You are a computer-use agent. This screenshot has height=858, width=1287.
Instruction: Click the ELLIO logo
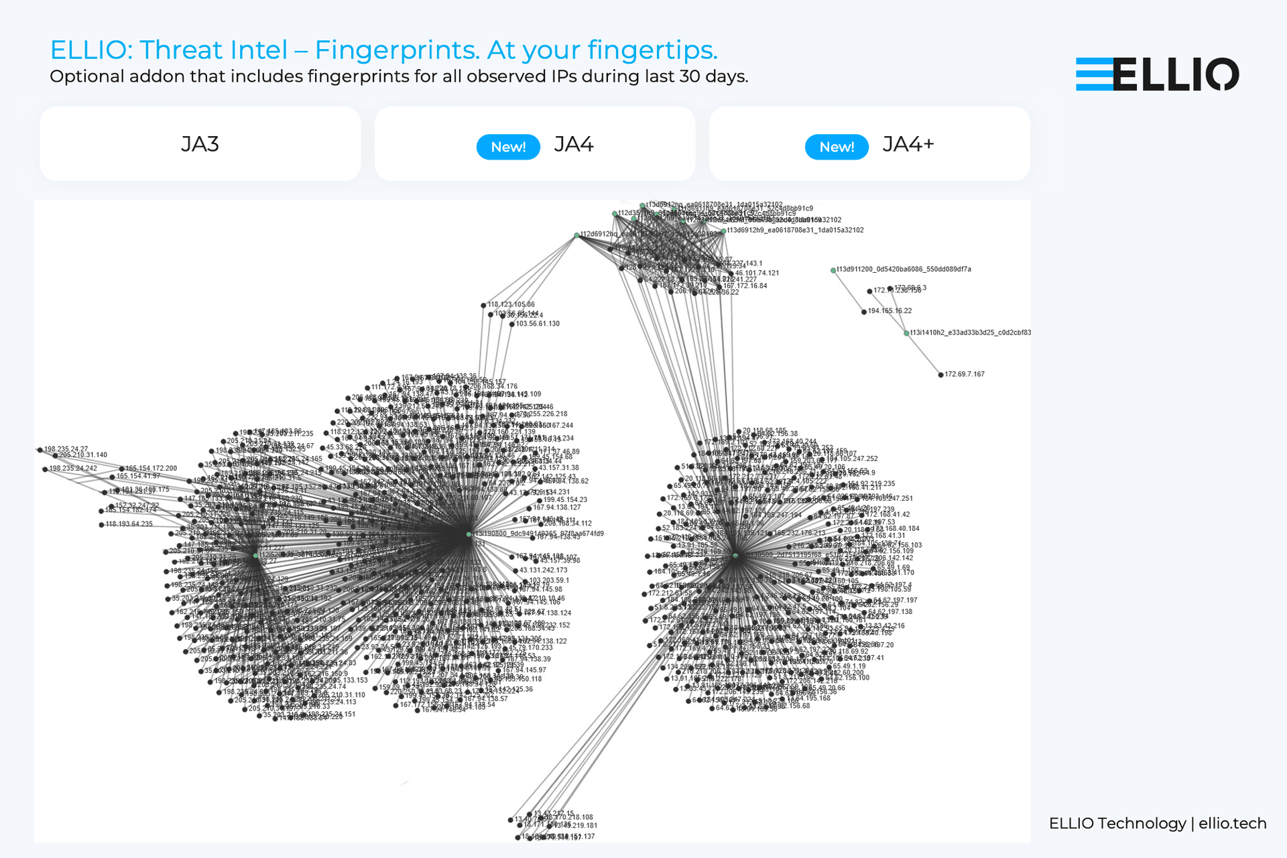click(1158, 74)
